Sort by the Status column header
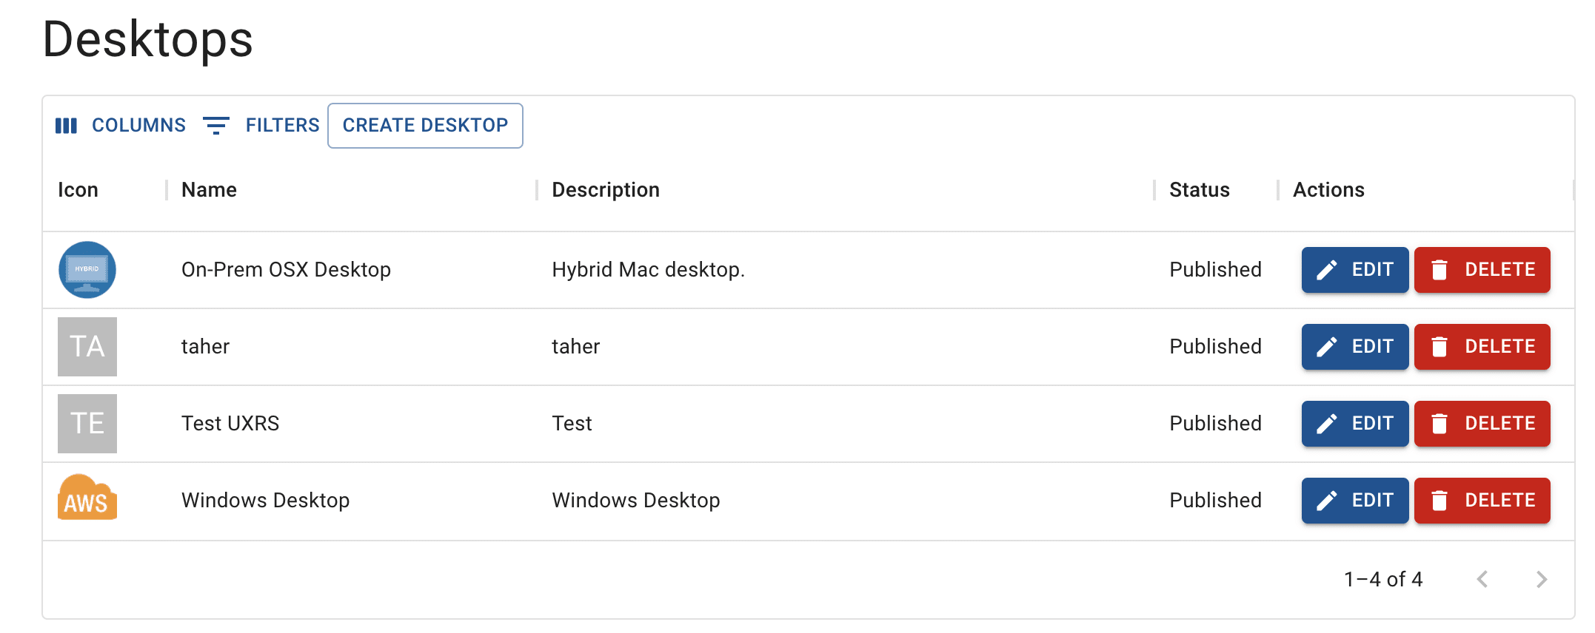This screenshot has width=1595, height=633. [x=1199, y=190]
